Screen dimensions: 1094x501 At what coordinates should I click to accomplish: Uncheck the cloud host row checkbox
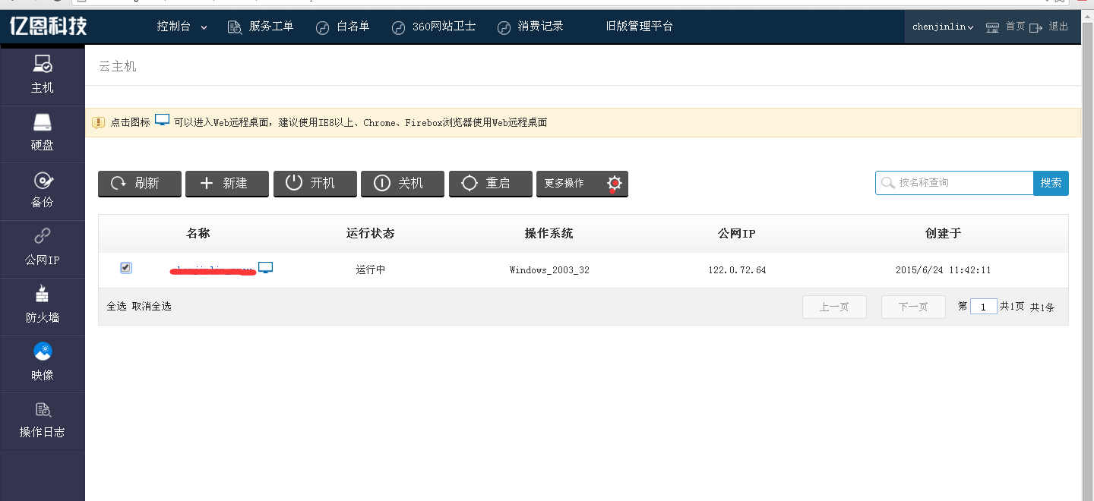tap(126, 268)
